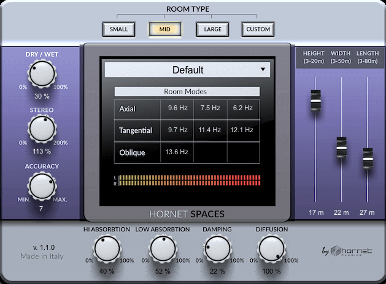The height and width of the screenshot is (284, 386).
Task: Click the Length slider handle
Action: tap(368, 159)
